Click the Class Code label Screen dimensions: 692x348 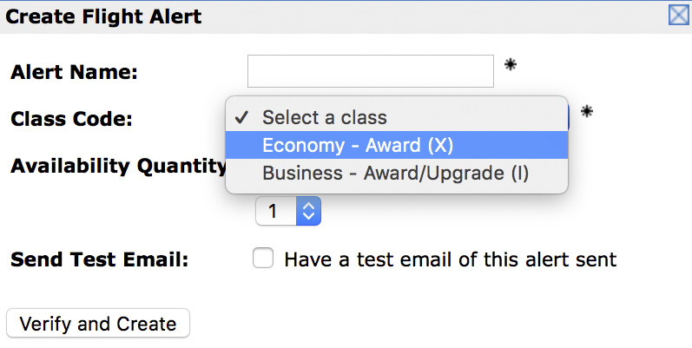click(71, 119)
